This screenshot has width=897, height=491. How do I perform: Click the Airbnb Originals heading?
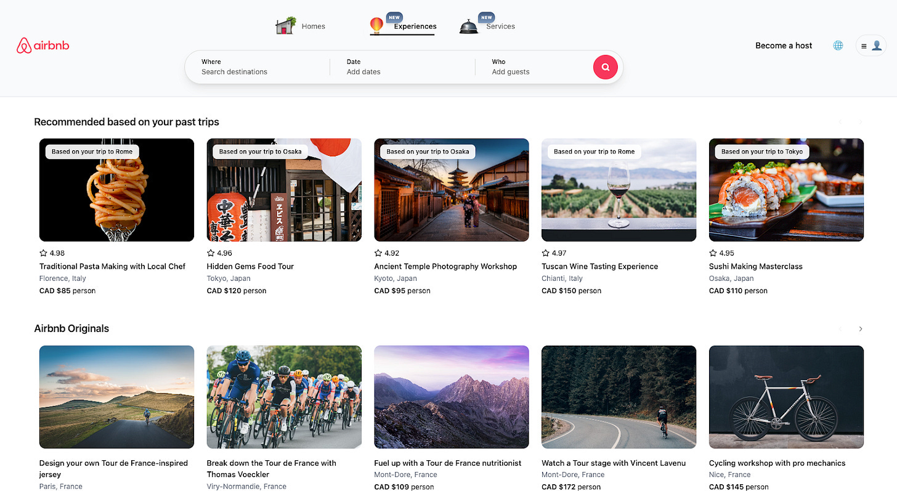pyautogui.click(x=71, y=329)
